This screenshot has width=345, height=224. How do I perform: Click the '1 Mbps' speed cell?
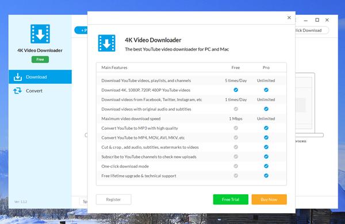click(x=236, y=118)
